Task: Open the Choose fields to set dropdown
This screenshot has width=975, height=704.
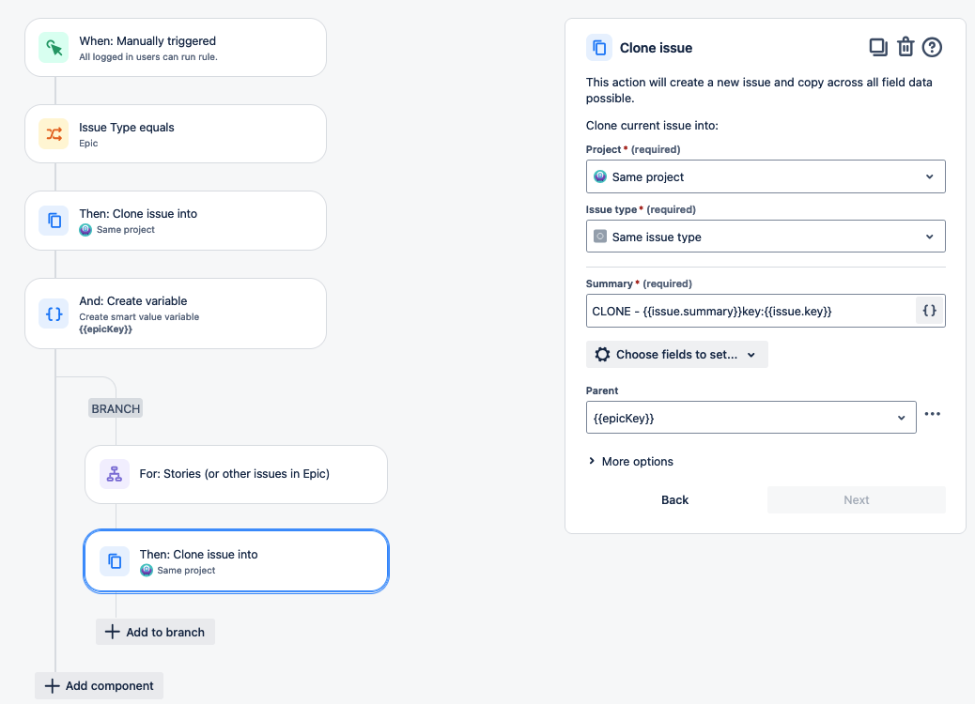Action: pos(676,354)
